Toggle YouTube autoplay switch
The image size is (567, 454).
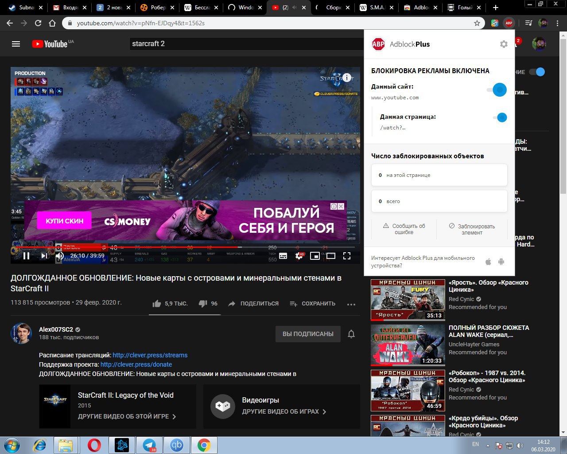(537, 72)
